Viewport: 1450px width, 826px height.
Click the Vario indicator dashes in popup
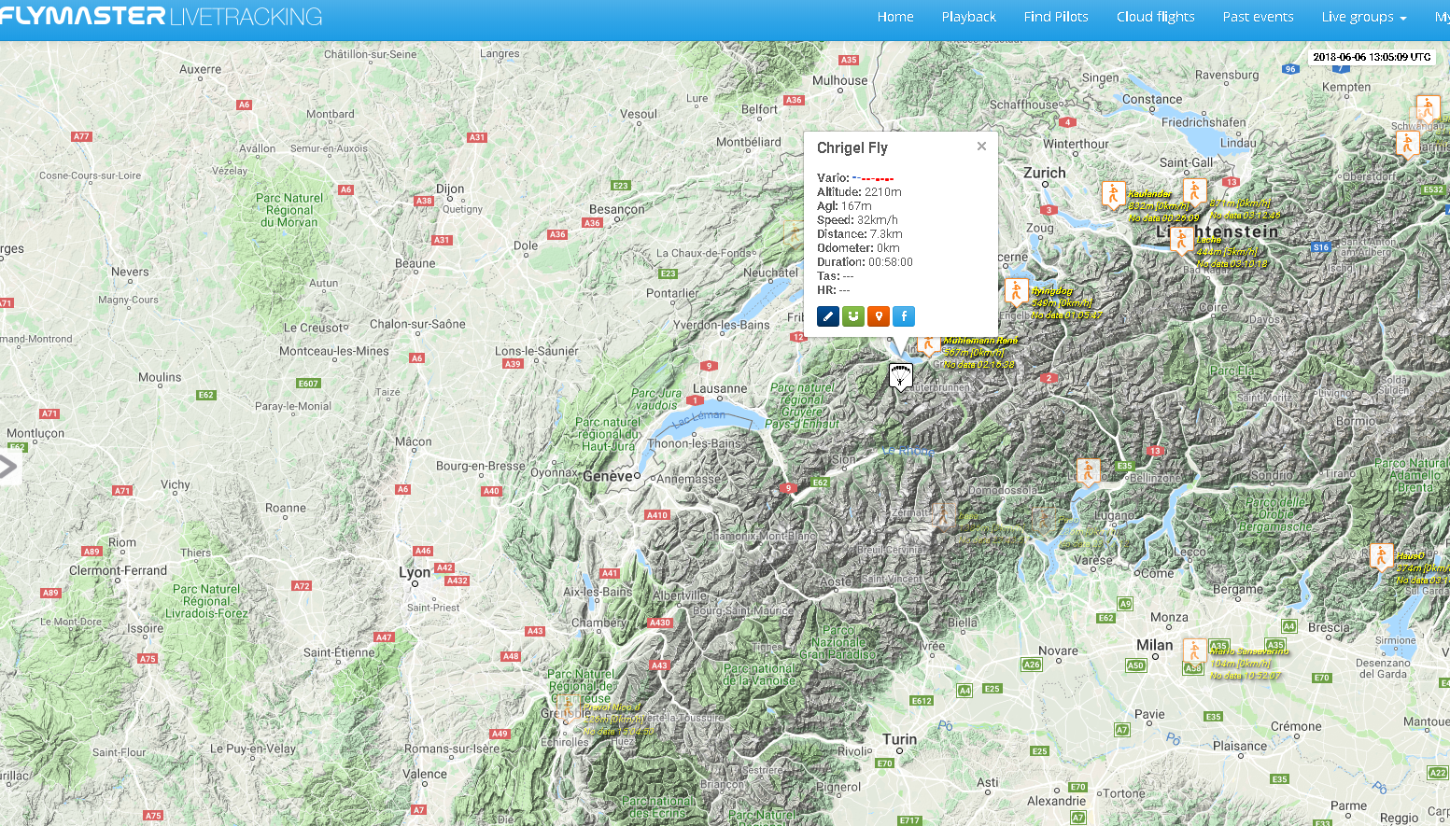point(873,177)
